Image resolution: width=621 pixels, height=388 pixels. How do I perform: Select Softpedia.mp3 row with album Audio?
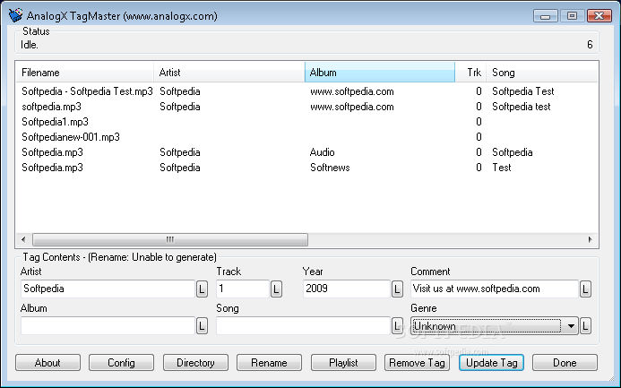307,152
